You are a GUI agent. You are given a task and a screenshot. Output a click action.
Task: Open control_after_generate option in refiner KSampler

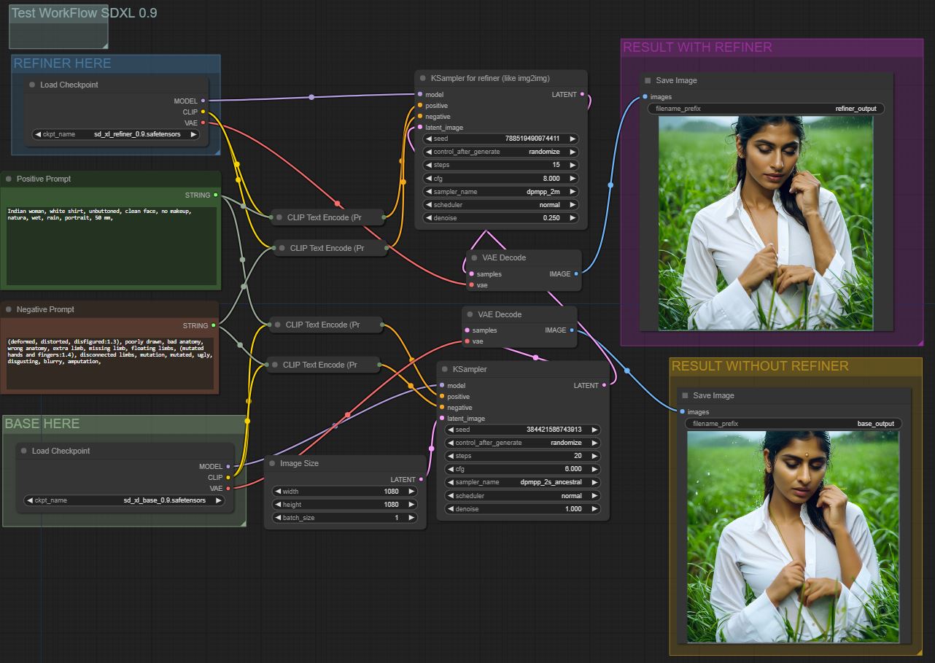point(501,152)
